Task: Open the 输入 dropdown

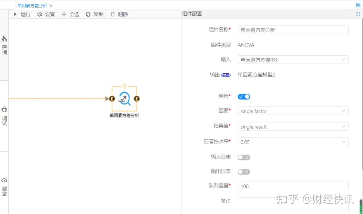Action: tap(293, 60)
